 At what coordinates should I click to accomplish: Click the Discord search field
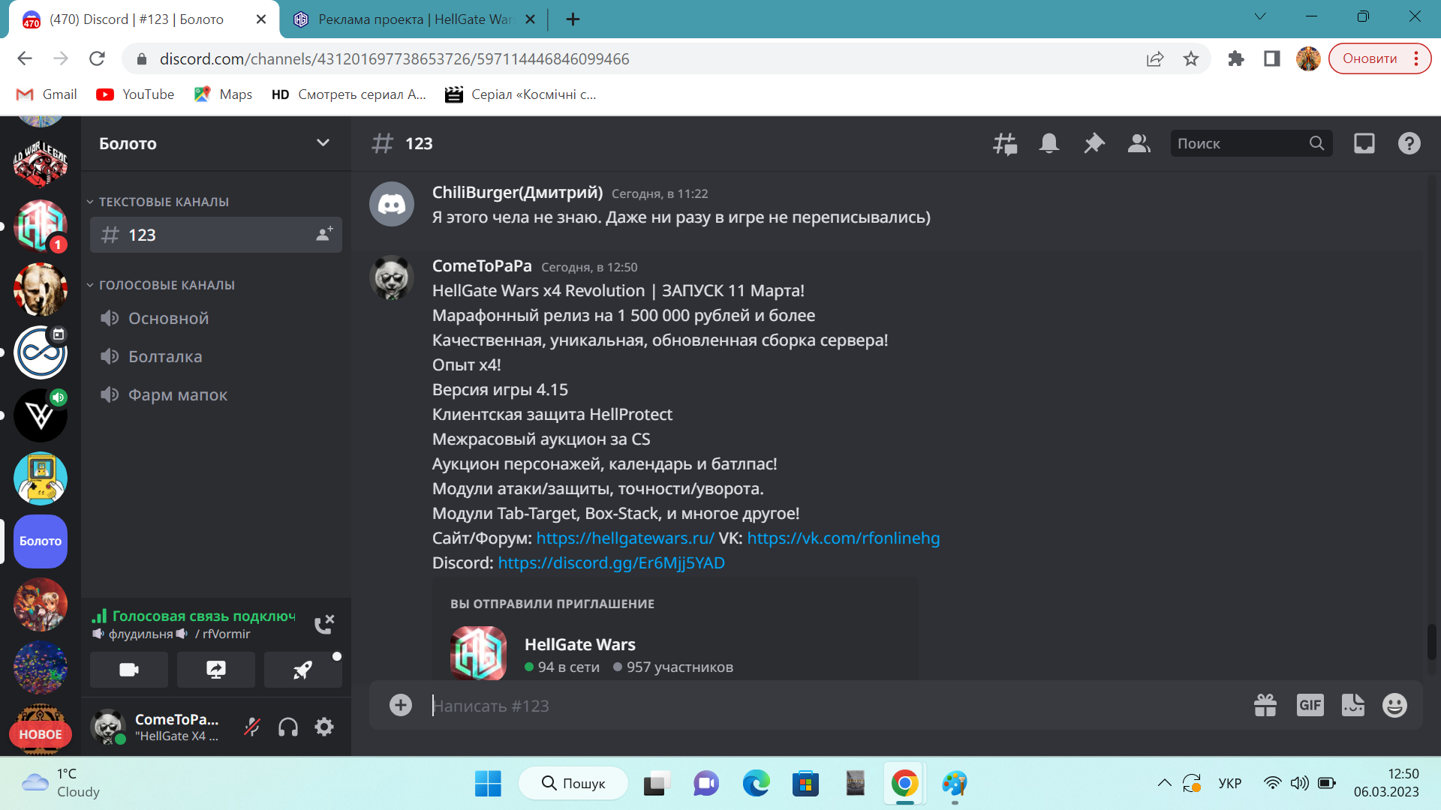(x=1251, y=143)
